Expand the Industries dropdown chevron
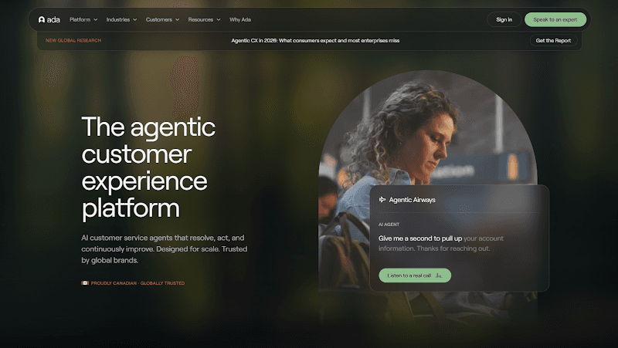The image size is (618, 348). coord(134,20)
